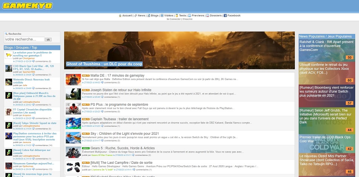Click comment bubble icon of Halo Infinite article
Viewport: 359px width, 177px height.
(102, 97)
